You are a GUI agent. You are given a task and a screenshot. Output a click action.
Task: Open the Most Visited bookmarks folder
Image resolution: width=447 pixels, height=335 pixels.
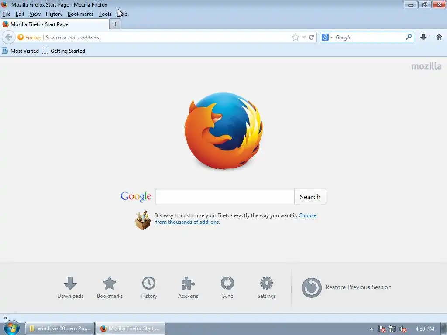point(20,51)
